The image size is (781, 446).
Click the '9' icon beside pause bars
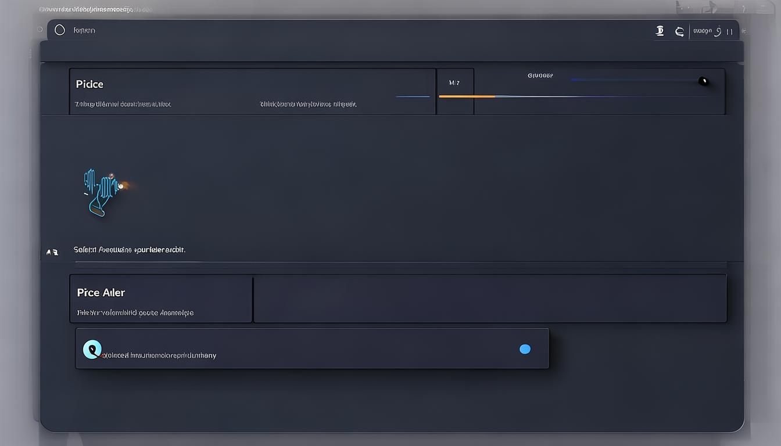tap(718, 31)
